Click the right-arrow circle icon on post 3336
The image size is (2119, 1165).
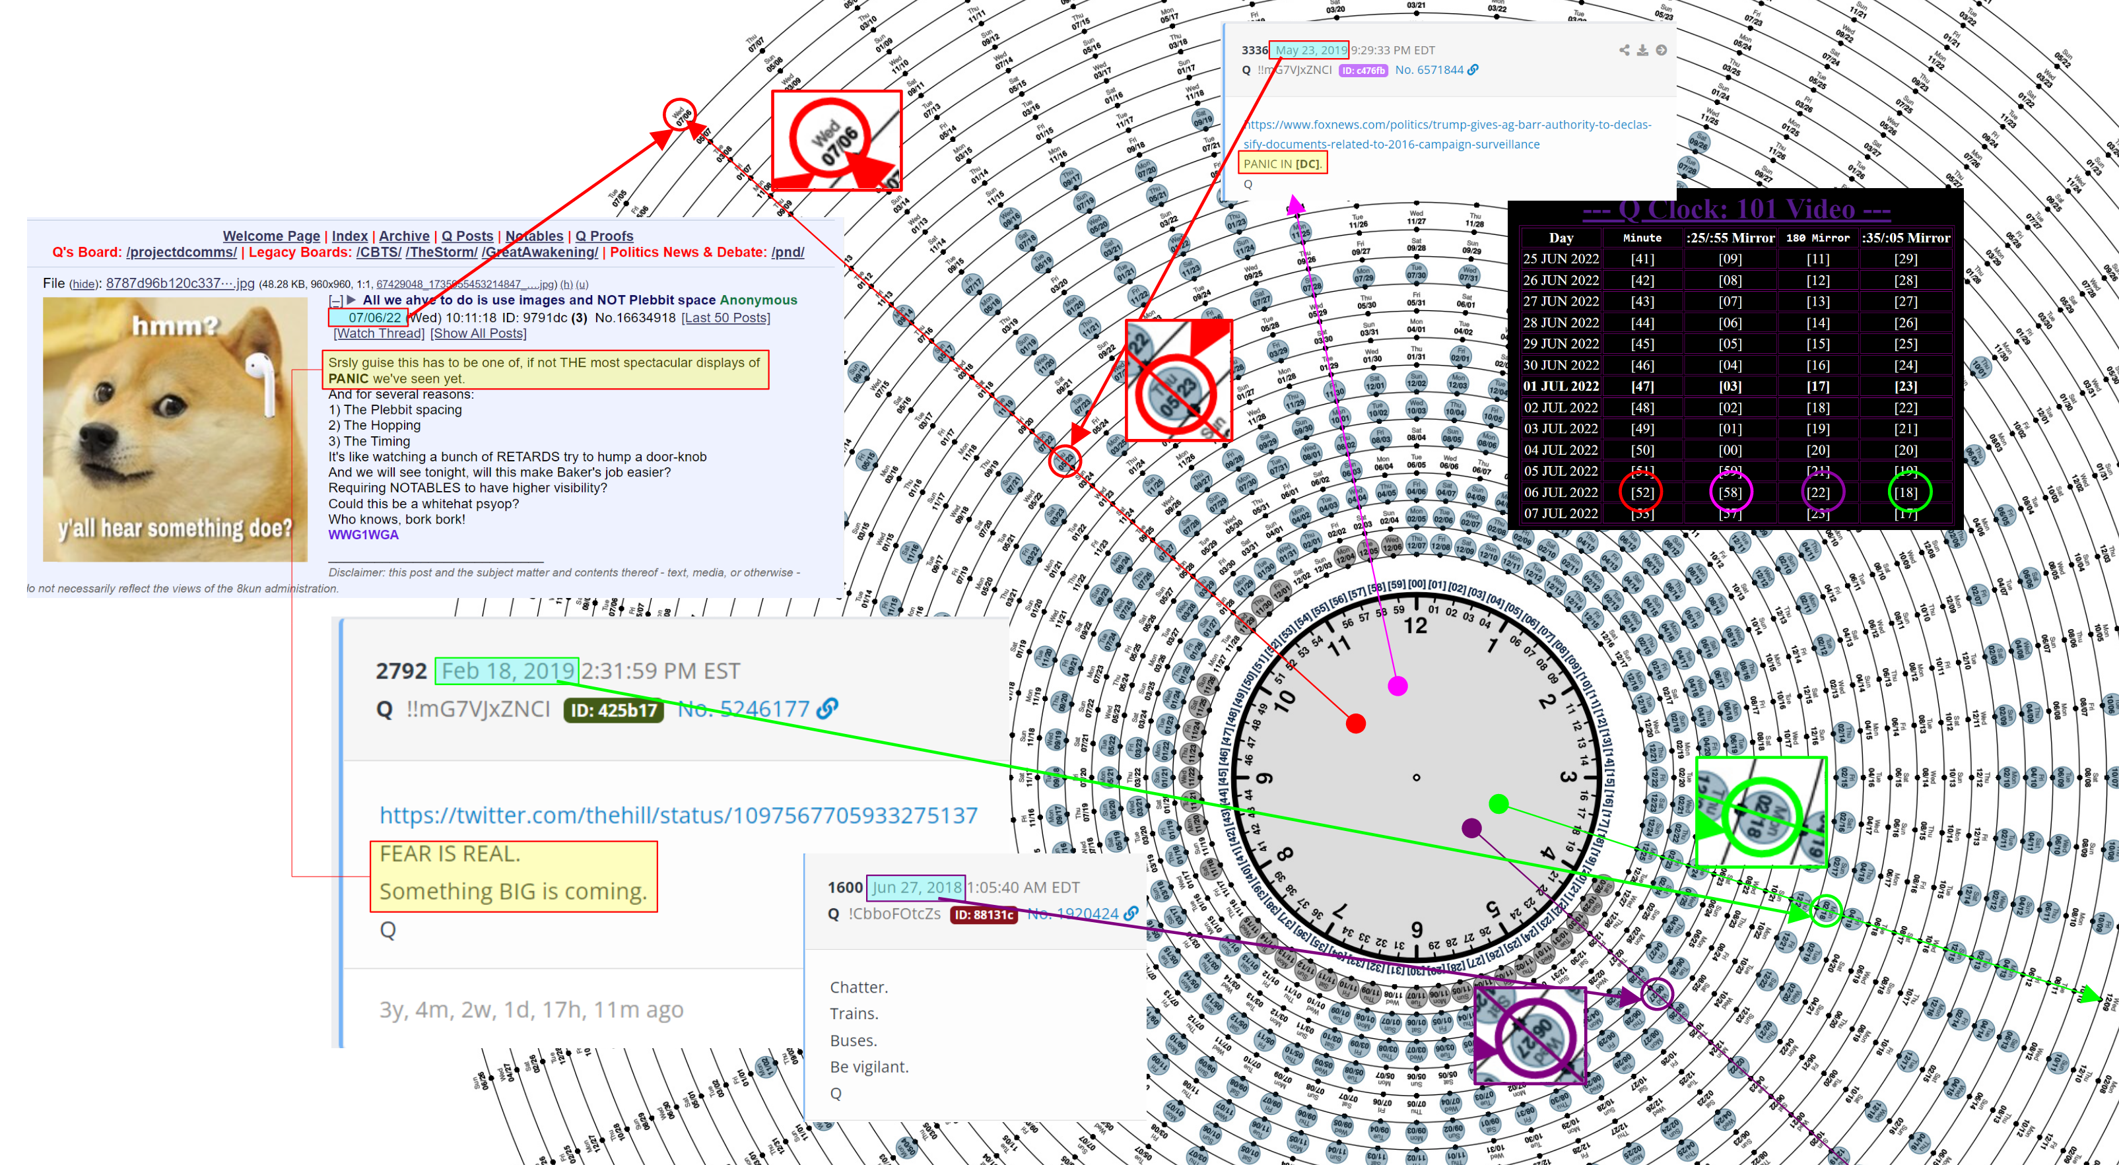click(x=1661, y=50)
